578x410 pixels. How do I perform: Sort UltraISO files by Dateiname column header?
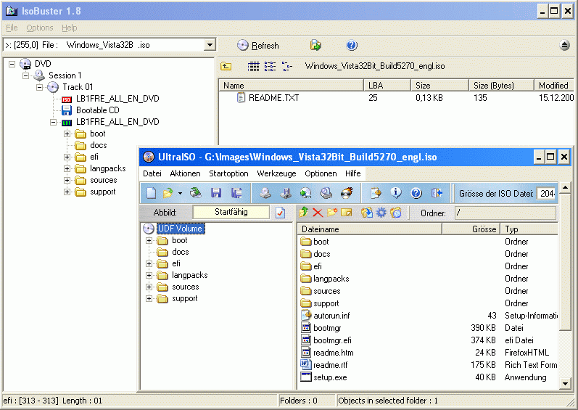pyautogui.click(x=370, y=229)
